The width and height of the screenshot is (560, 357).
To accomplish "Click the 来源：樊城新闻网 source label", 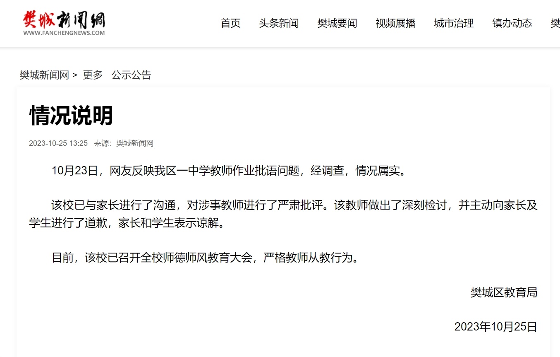I will [x=124, y=143].
